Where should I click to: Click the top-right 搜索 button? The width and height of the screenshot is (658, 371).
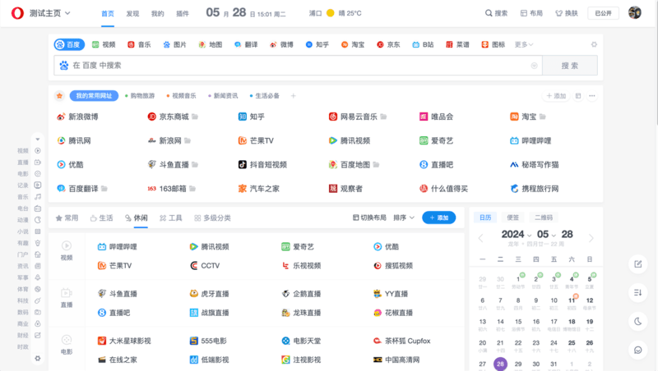click(496, 13)
